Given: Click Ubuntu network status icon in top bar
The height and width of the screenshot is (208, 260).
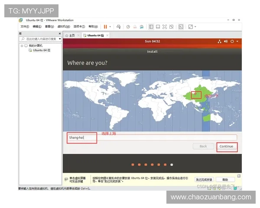Looking at the screenshot, I should (220, 41).
